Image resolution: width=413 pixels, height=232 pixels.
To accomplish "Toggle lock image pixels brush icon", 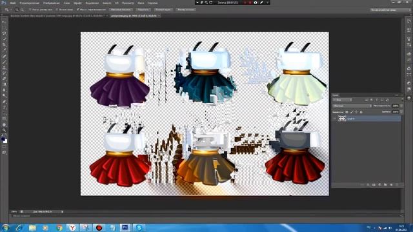I will 352,112.
